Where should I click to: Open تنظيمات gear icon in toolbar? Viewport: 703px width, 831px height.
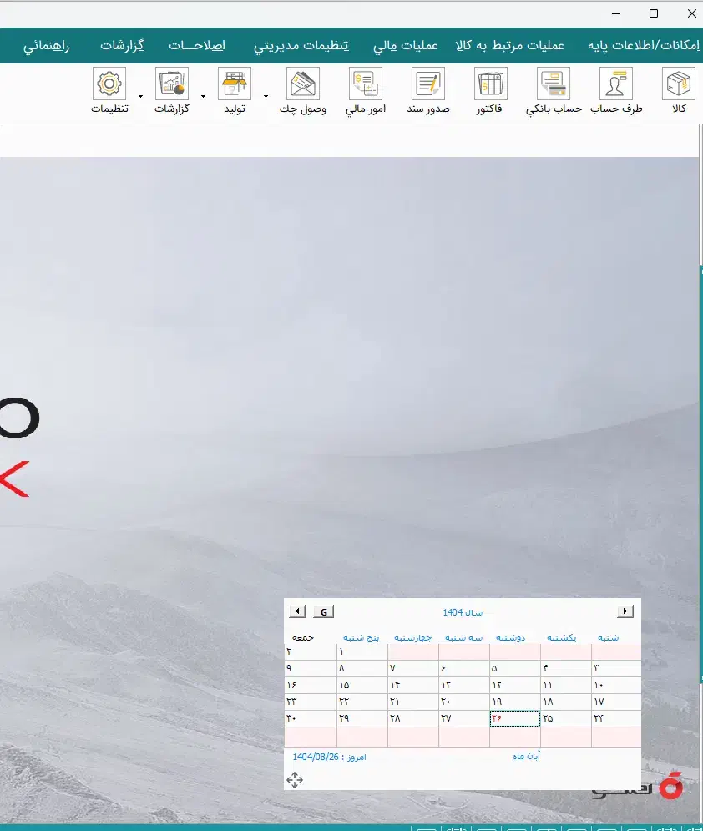click(109, 84)
